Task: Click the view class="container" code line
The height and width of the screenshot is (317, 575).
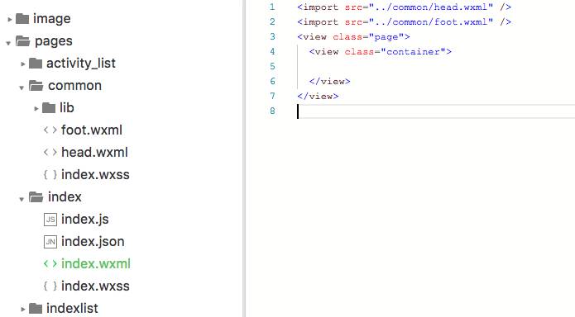Action: (x=381, y=52)
